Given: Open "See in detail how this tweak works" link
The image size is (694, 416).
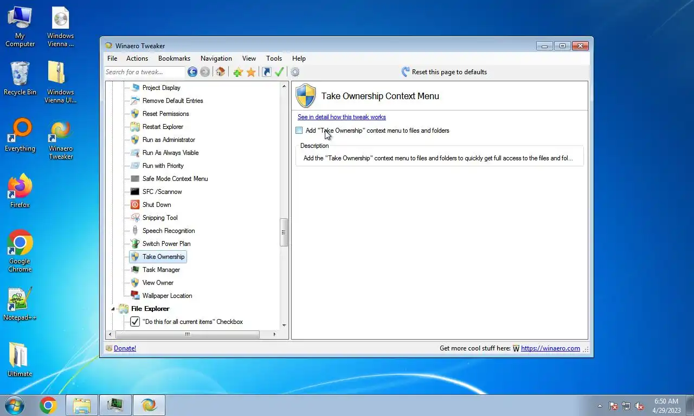Looking at the screenshot, I should click(342, 117).
